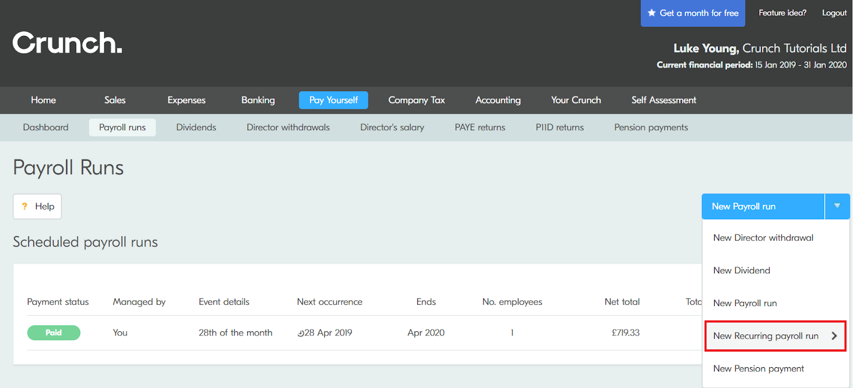Click the Managed by column header
The height and width of the screenshot is (388, 858).
[139, 302]
